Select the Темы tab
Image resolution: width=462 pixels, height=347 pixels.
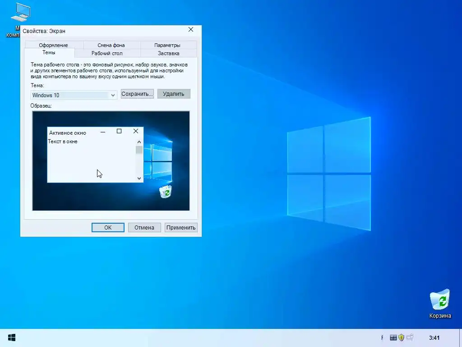(49, 52)
